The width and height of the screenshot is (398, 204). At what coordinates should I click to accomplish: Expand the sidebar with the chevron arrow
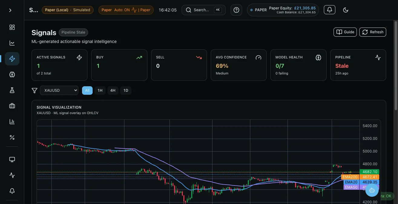pos(10,10)
